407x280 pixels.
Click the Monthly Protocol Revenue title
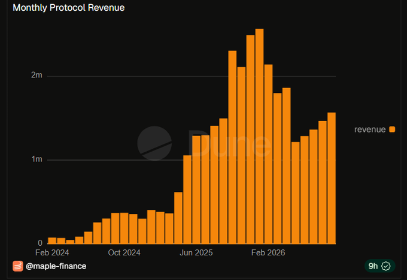click(68, 8)
